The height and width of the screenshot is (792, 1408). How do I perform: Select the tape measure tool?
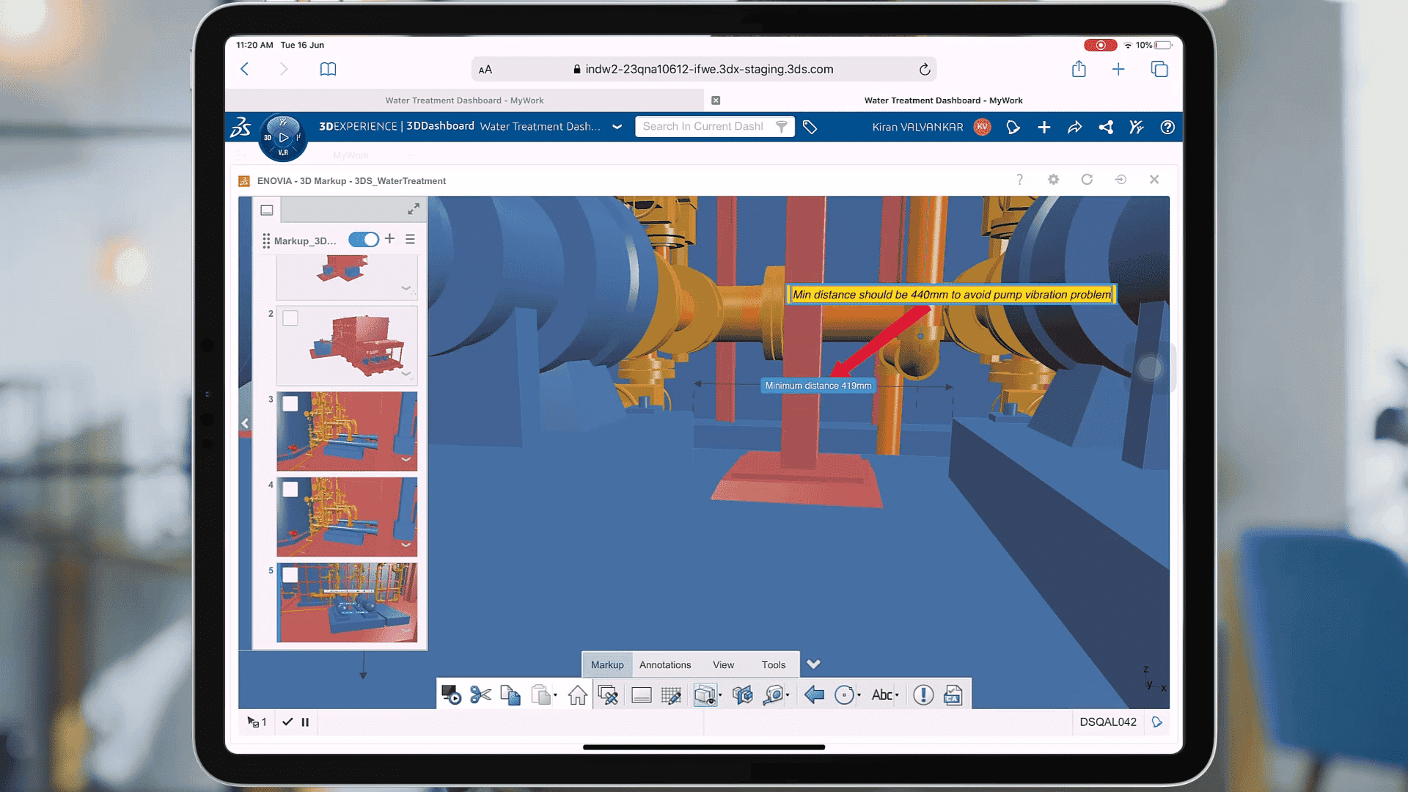tap(773, 694)
